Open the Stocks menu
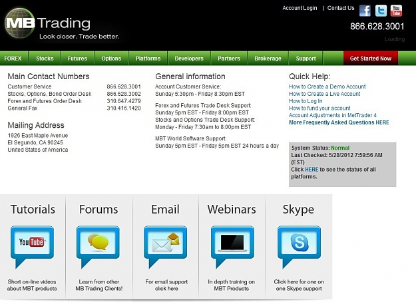 coord(45,59)
